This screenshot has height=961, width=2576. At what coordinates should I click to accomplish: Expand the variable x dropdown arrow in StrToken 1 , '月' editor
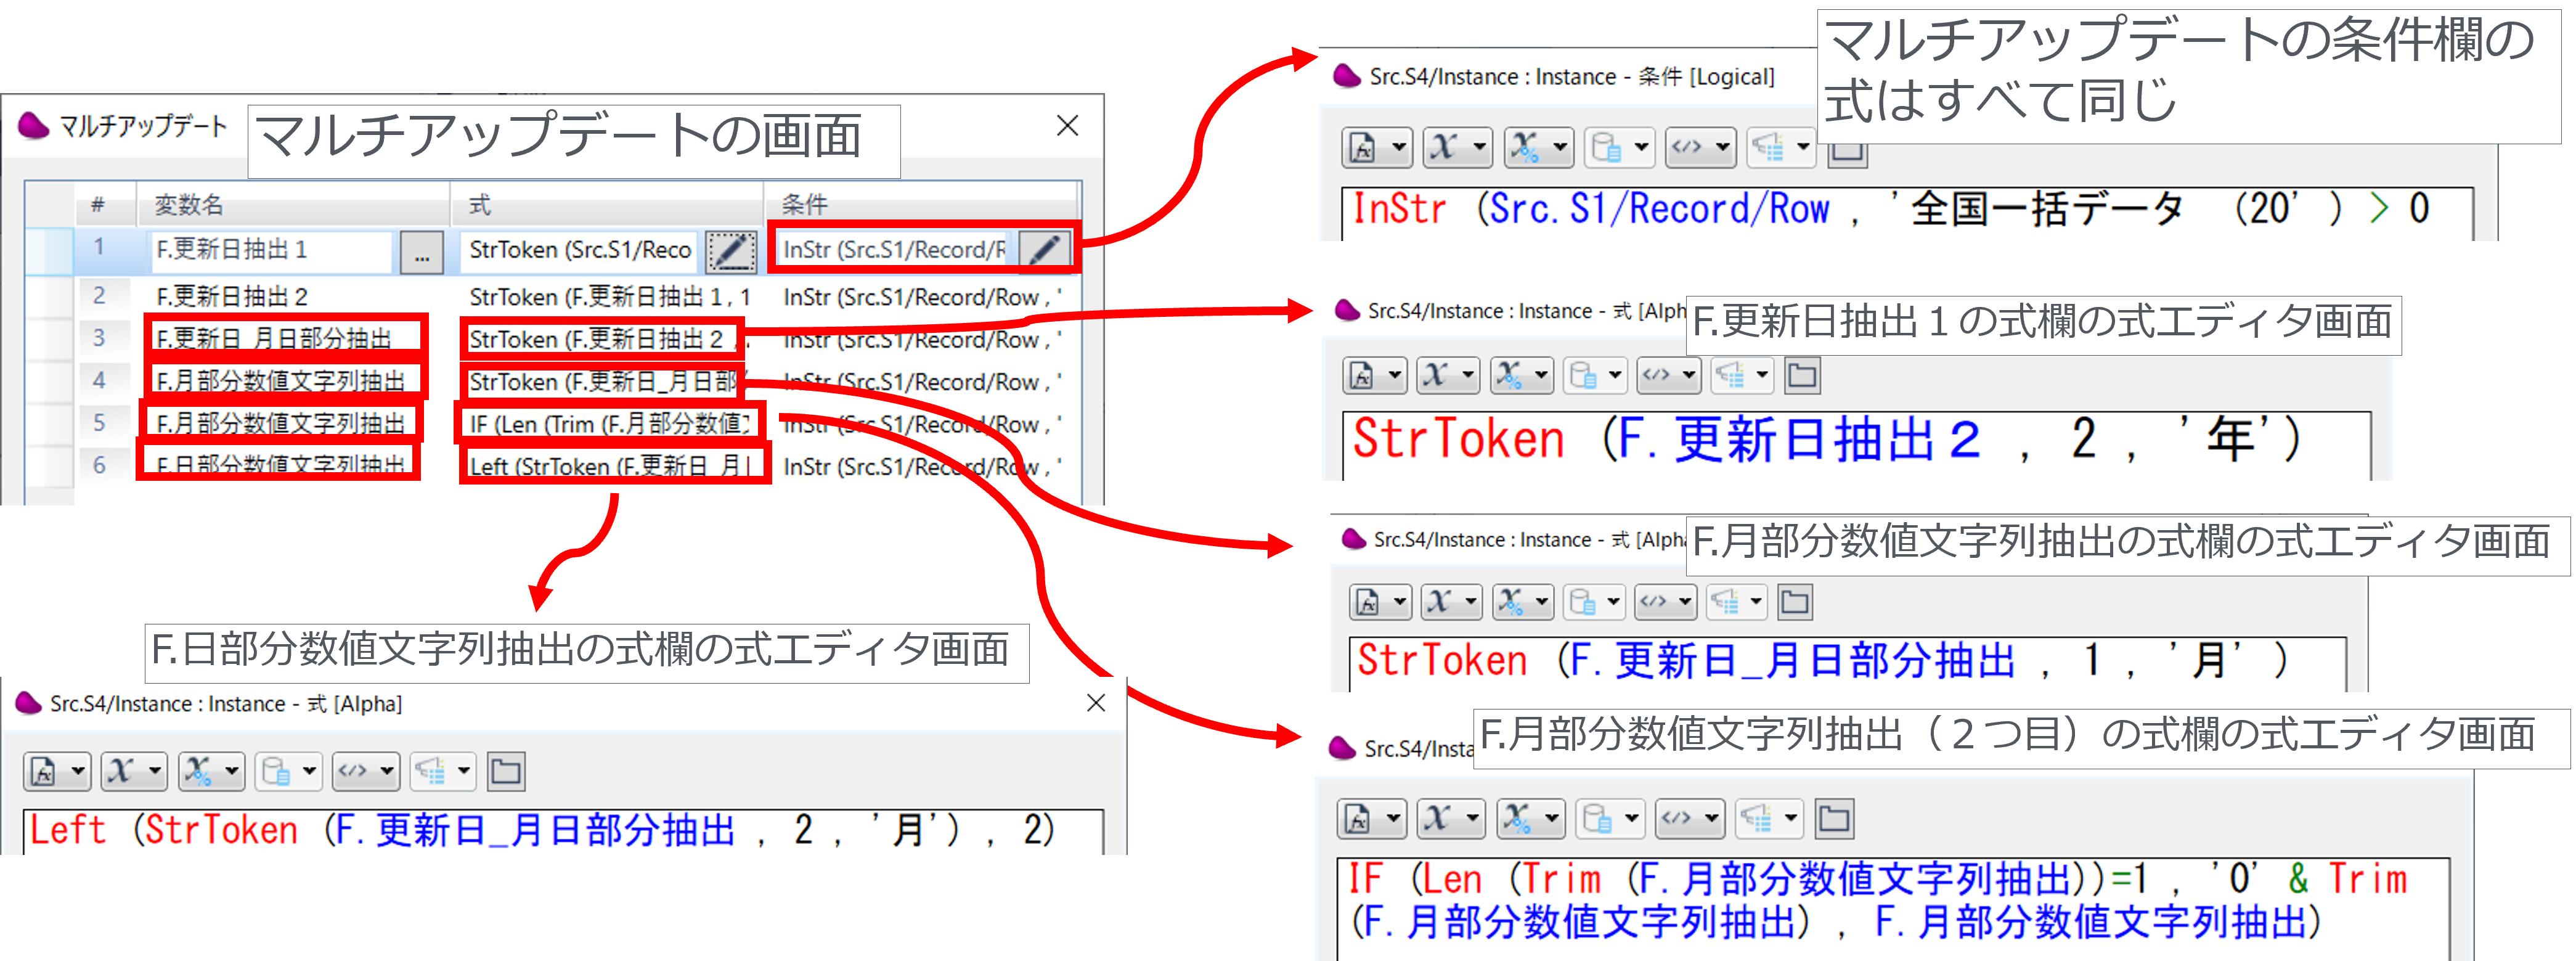(x=1471, y=602)
